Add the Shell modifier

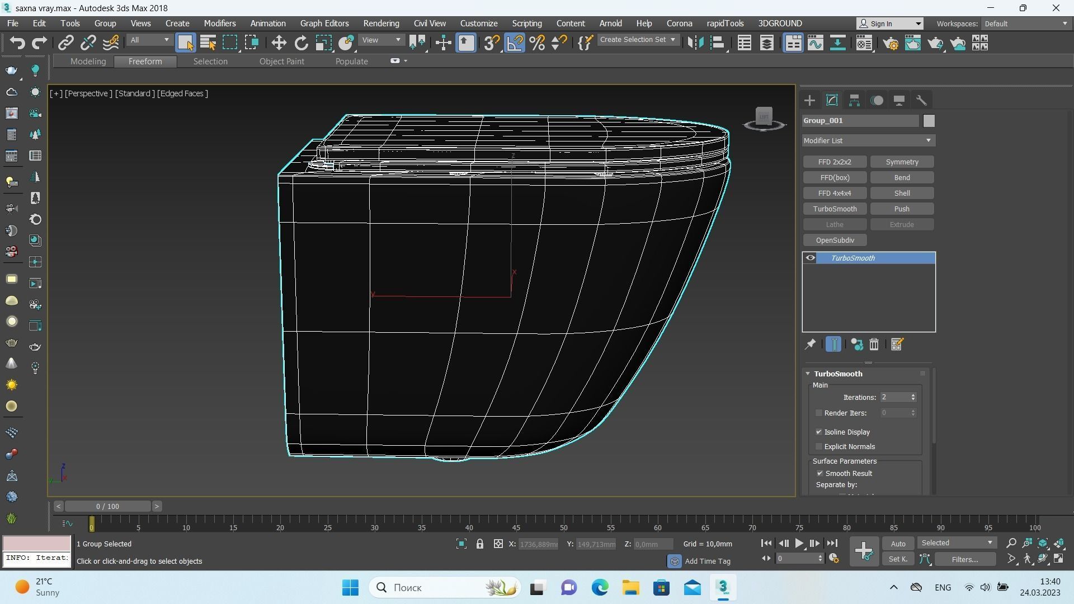[902, 194]
